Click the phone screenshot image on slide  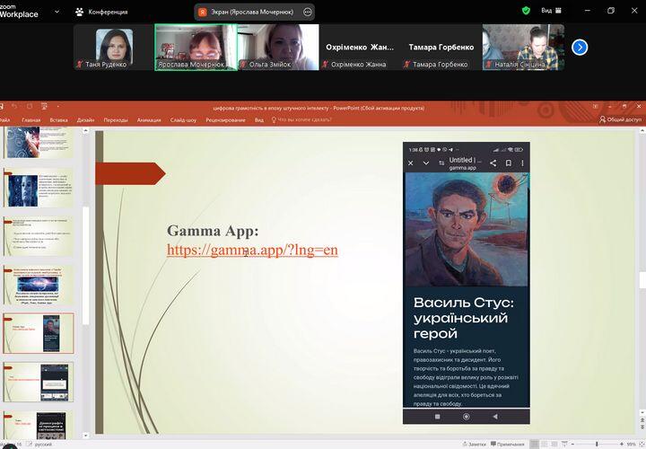(x=467, y=283)
